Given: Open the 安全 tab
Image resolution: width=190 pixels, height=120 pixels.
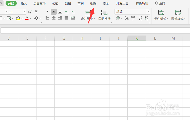Looking at the screenshot, I should [106, 3].
